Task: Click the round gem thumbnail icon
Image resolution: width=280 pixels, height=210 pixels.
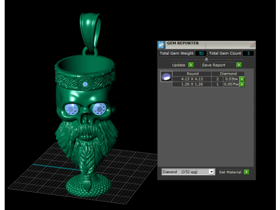Action: pyautogui.click(x=166, y=76)
